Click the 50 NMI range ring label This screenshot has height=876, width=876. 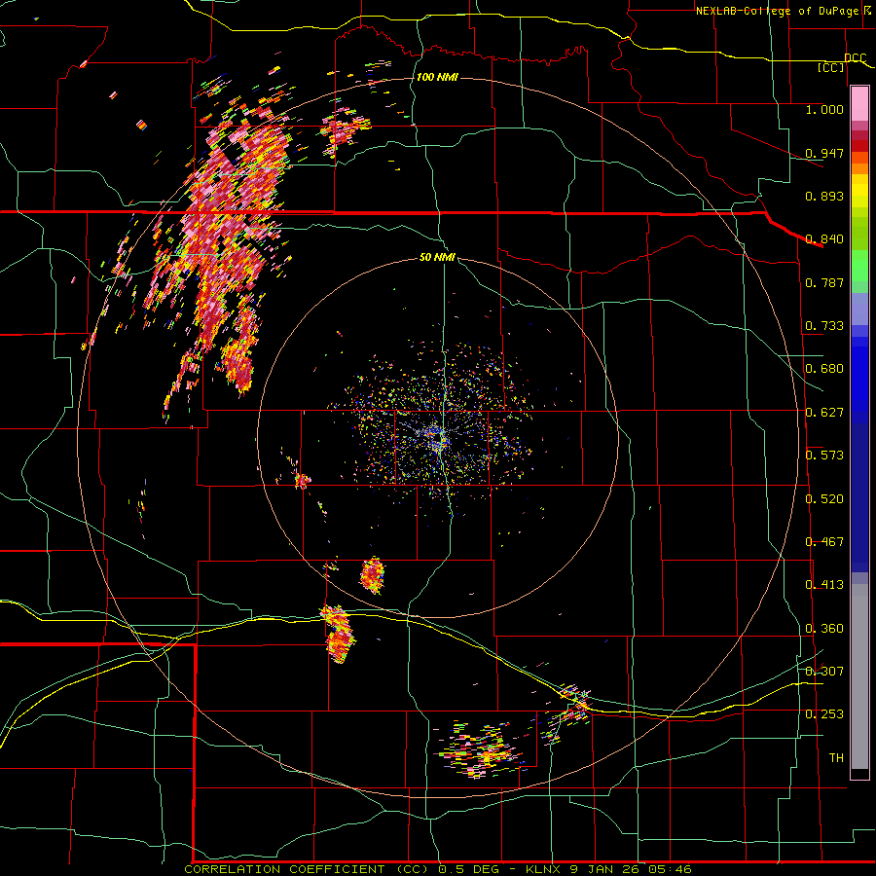coord(437,258)
